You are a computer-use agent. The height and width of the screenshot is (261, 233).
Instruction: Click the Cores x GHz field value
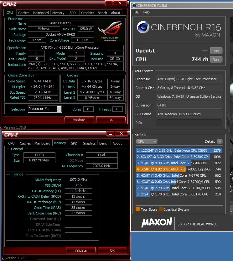[x=189, y=88]
